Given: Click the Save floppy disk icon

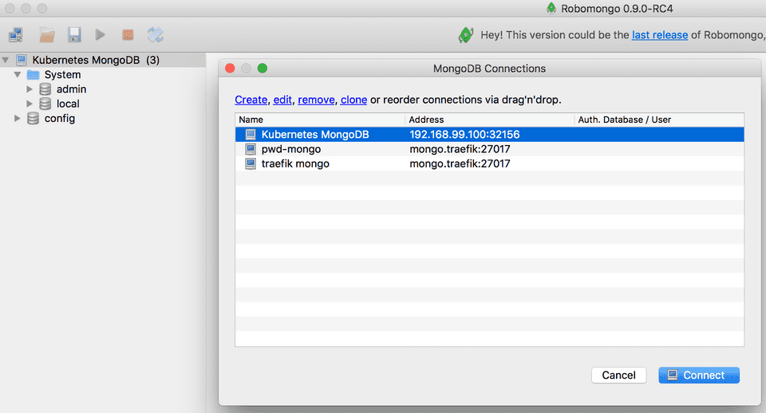Looking at the screenshot, I should coord(74,34).
